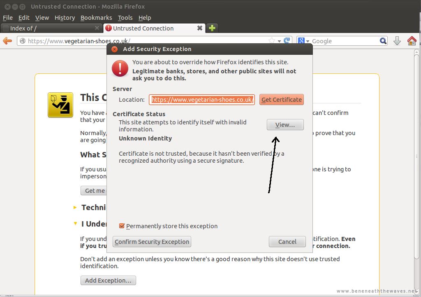The width and height of the screenshot is (421, 297).
Task: Click the yellow police officer warning icon
Action: [x=60, y=105]
